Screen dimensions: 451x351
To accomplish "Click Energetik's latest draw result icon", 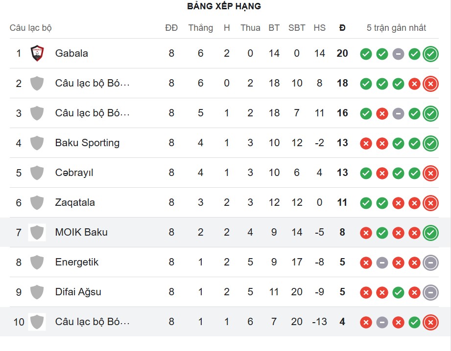I will 430,263.
